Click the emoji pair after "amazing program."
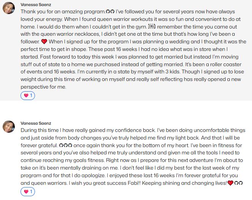 (x=110, y=11)
